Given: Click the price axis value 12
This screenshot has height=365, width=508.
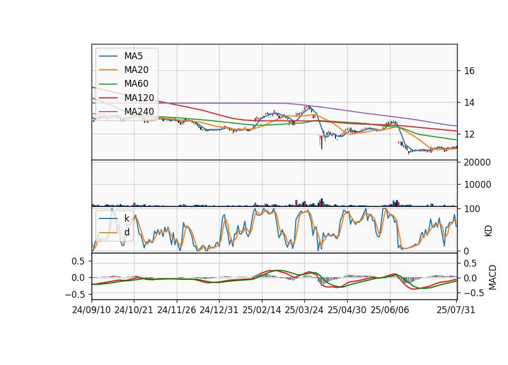Looking at the screenshot, I should pyautogui.click(x=469, y=134).
